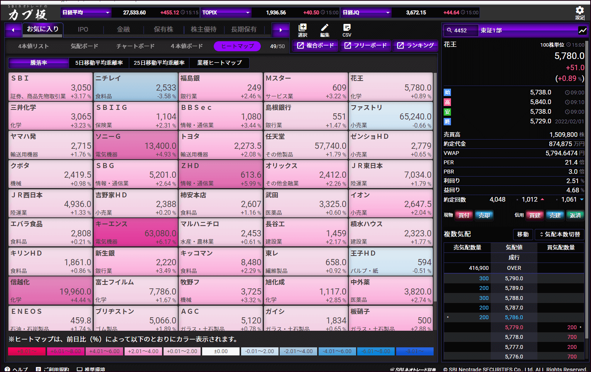
Task: Click the 成行 market order row
Action: tap(514, 258)
